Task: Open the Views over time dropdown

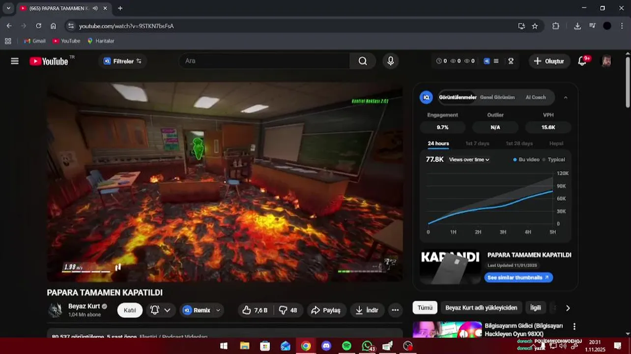Action: 469,160
